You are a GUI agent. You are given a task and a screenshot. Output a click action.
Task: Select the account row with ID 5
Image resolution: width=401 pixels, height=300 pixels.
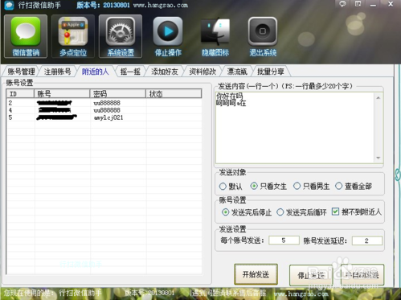[x=104, y=117]
